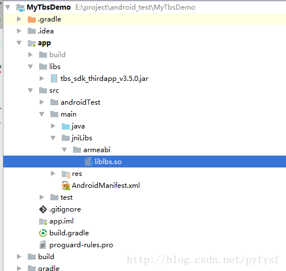Expand the res folder arrow
The height and width of the screenshot is (271, 286).
[x=53, y=174]
